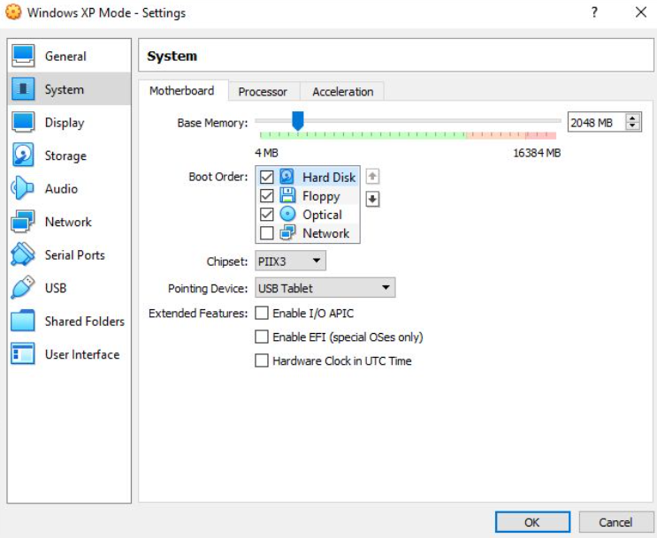This screenshot has height=538, width=657.
Task: Select Display category label
Action: (x=65, y=123)
